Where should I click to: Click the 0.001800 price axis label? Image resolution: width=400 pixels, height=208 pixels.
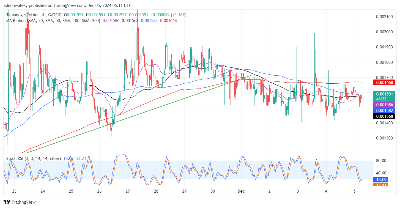(x=384, y=62)
